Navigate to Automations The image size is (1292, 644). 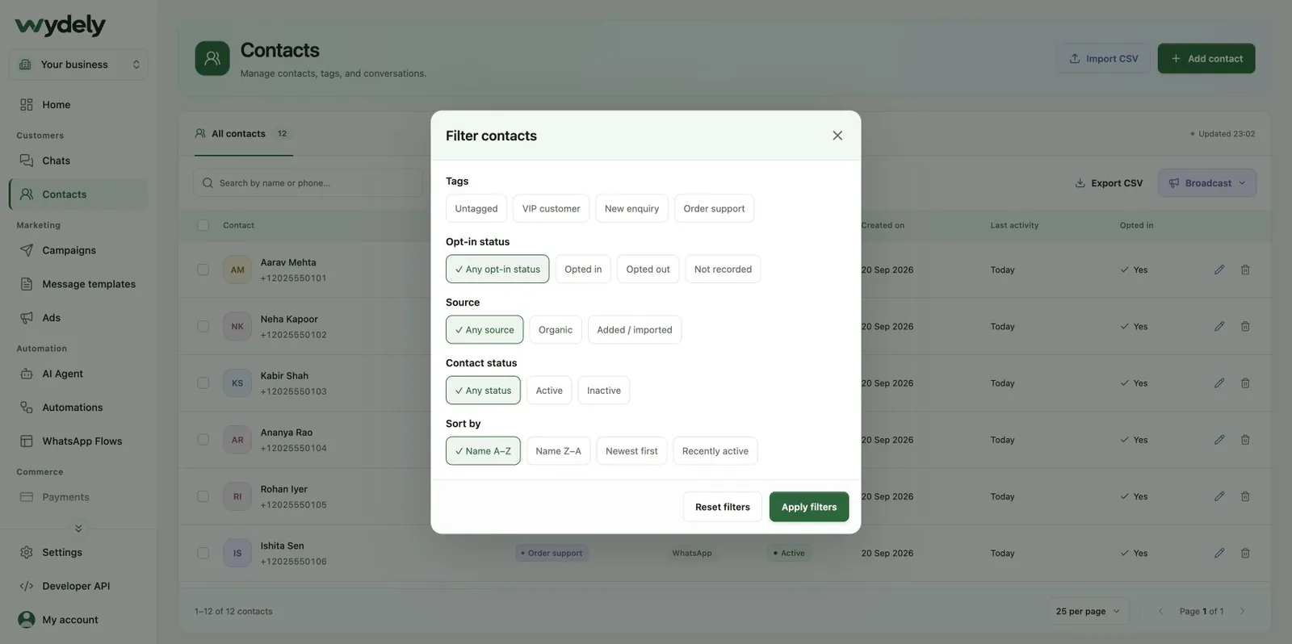[78, 408]
